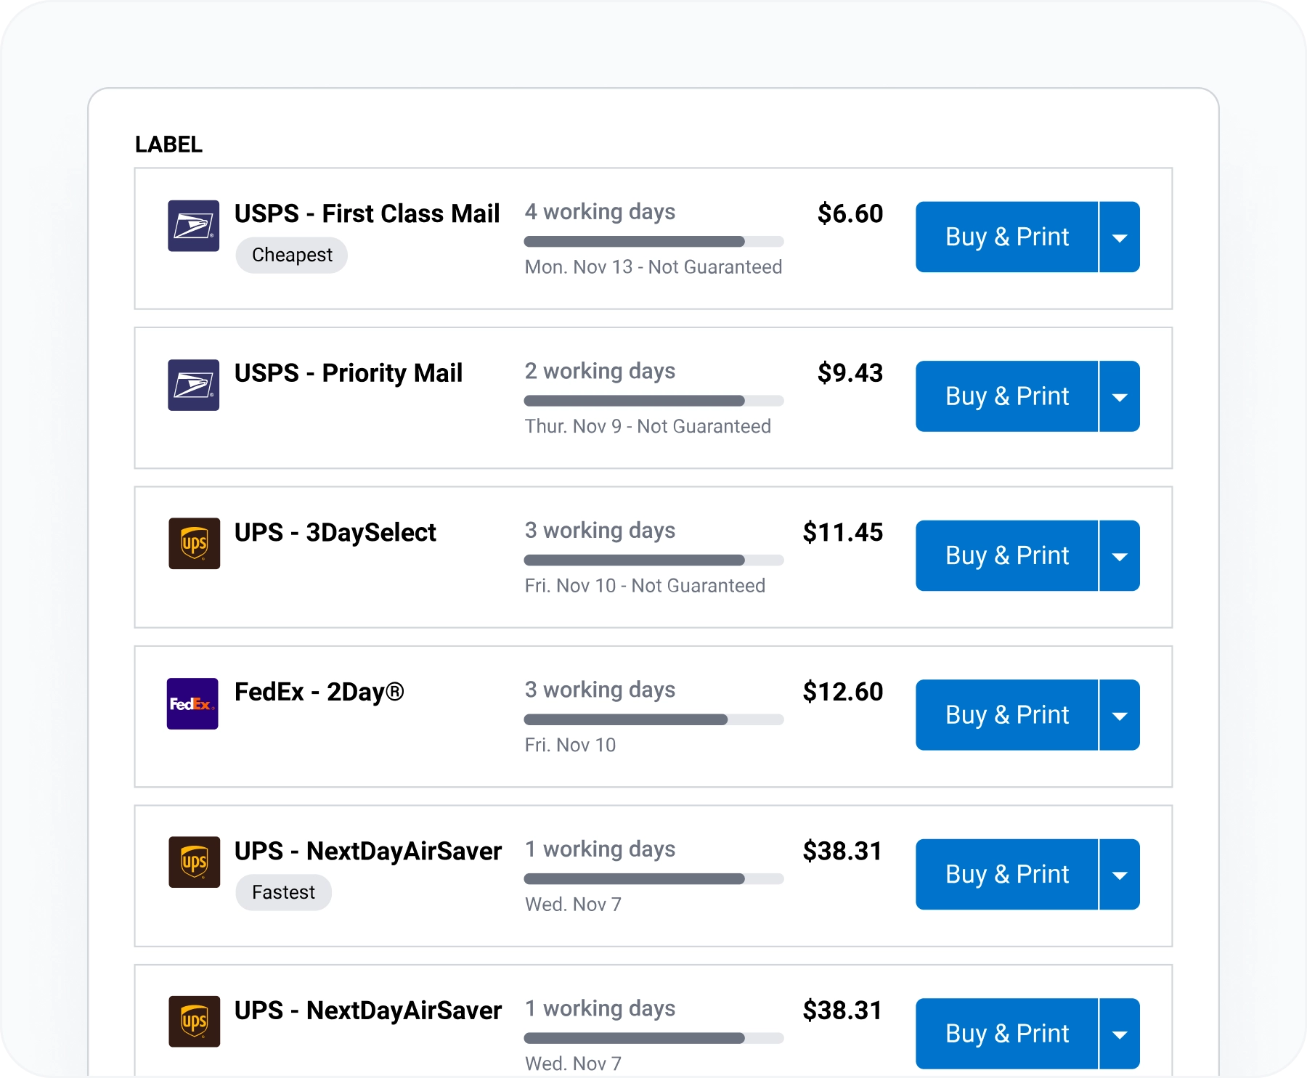
Task: Click the USPS logo beside First Class Mail
Action: (x=193, y=226)
